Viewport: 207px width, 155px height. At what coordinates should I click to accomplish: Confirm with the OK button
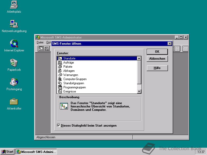157,52
